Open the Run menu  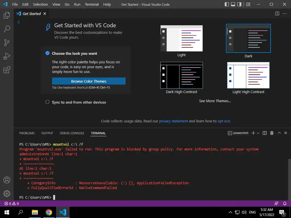pyautogui.click(x=77, y=4)
